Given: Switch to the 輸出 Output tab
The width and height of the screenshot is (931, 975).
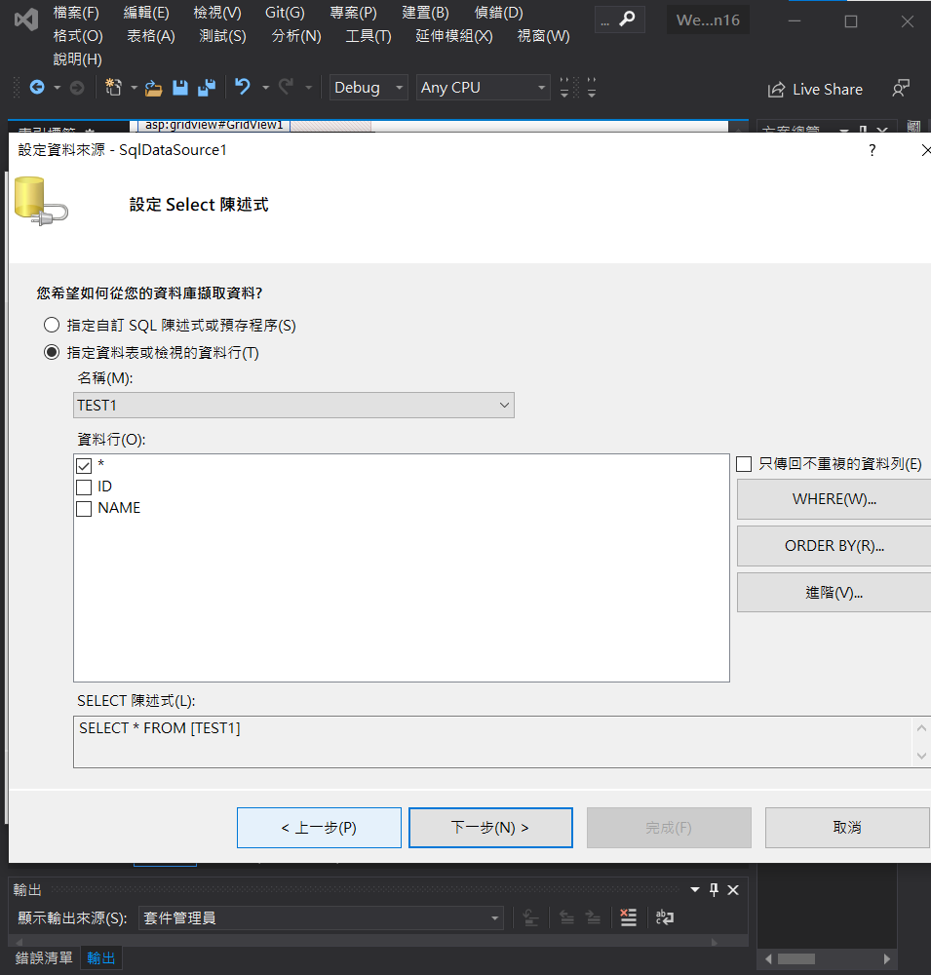Looking at the screenshot, I should (100, 957).
